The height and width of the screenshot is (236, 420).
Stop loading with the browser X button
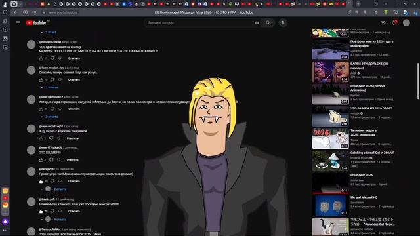[x=35, y=12]
